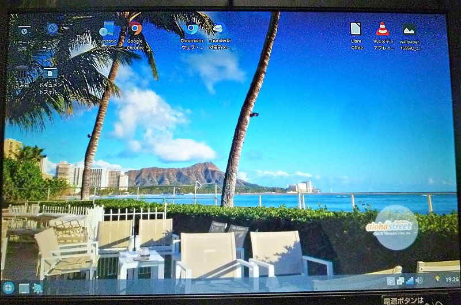Click the volume speaker tray icon
This screenshot has width=461, height=305.
pyautogui.click(x=419, y=280)
